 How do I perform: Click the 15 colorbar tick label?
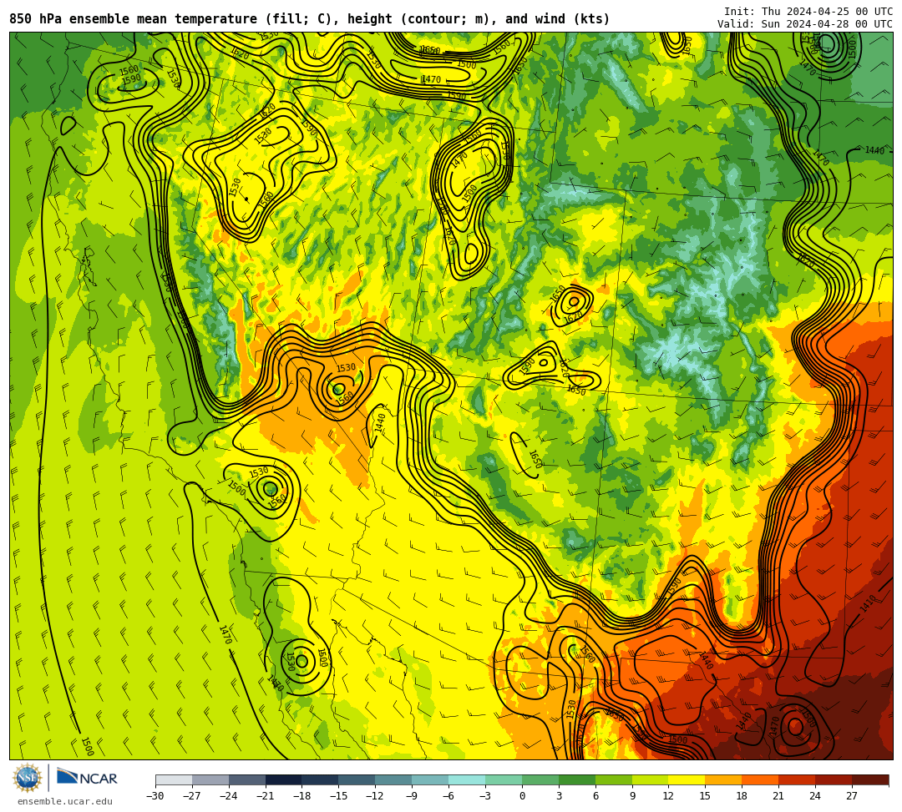click(706, 796)
